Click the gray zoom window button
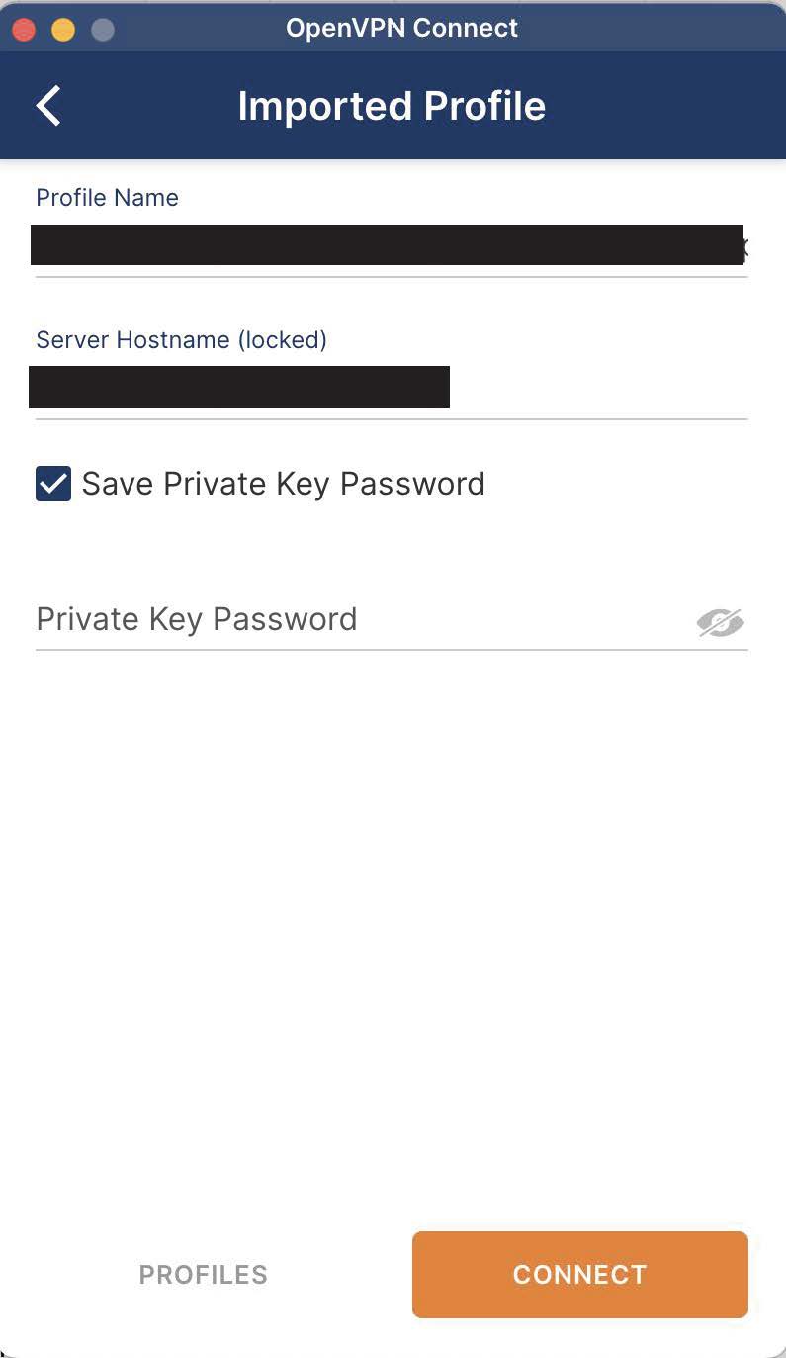786x1358 pixels. (103, 30)
